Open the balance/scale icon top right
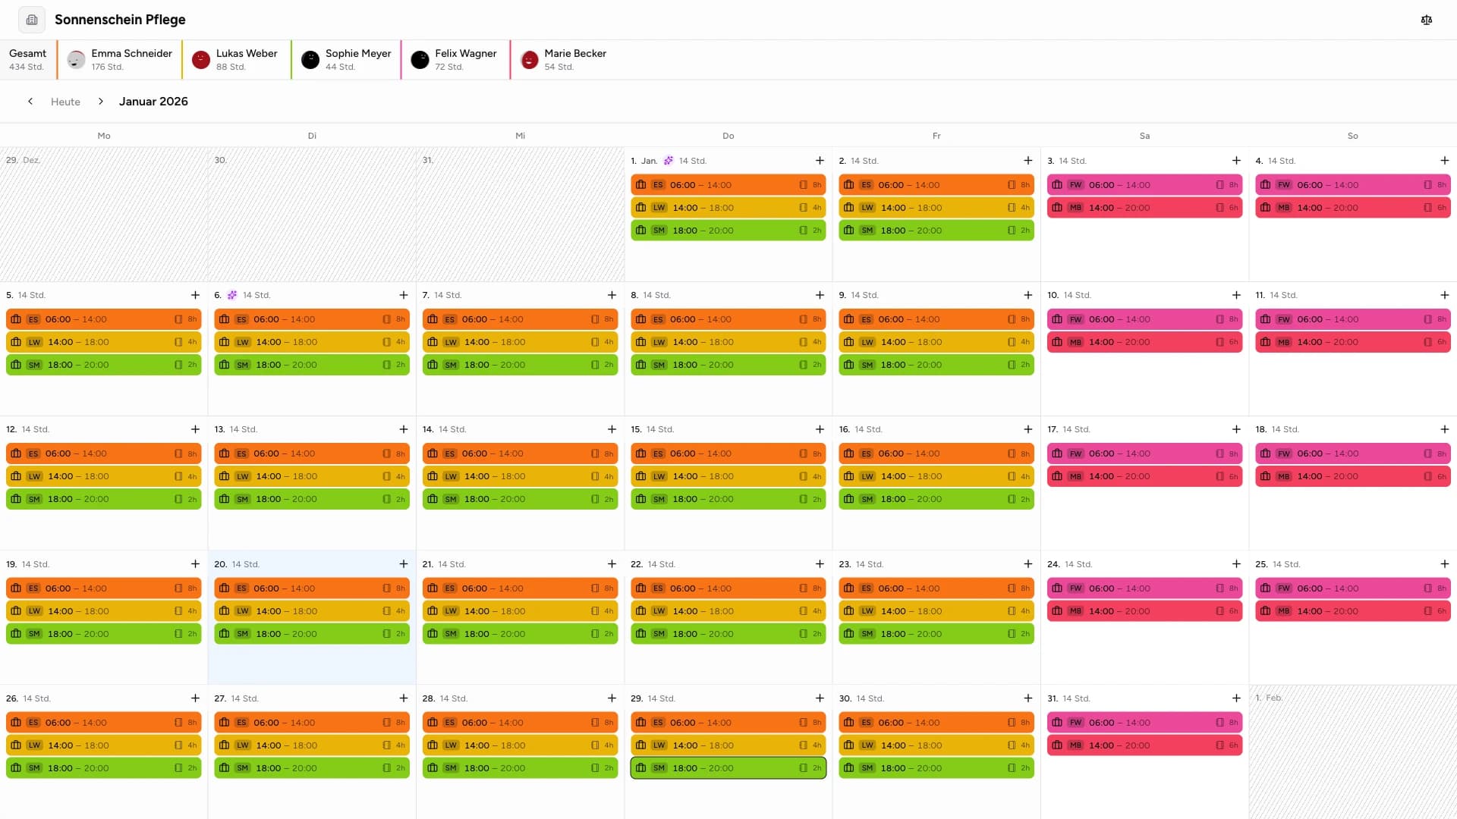Image resolution: width=1457 pixels, height=819 pixels. point(1427,20)
